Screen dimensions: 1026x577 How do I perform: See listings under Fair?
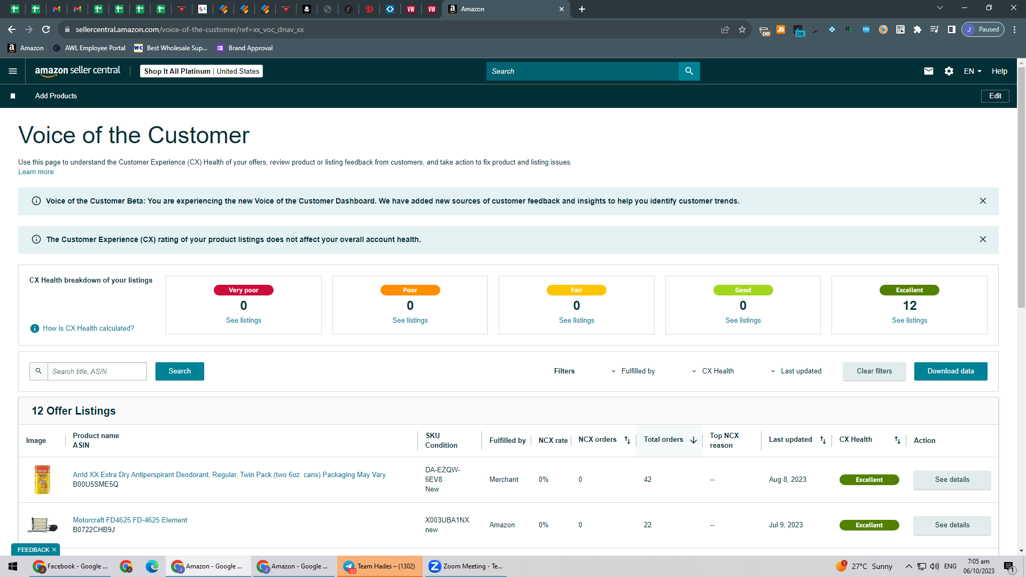coord(577,321)
